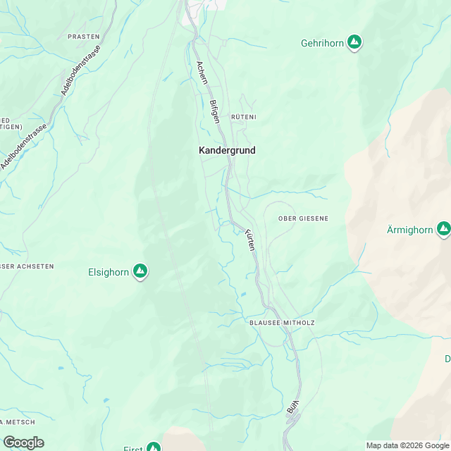
Task: Click the Ärmighorn text label
Action: pyautogui.click(x=409, y=230)
